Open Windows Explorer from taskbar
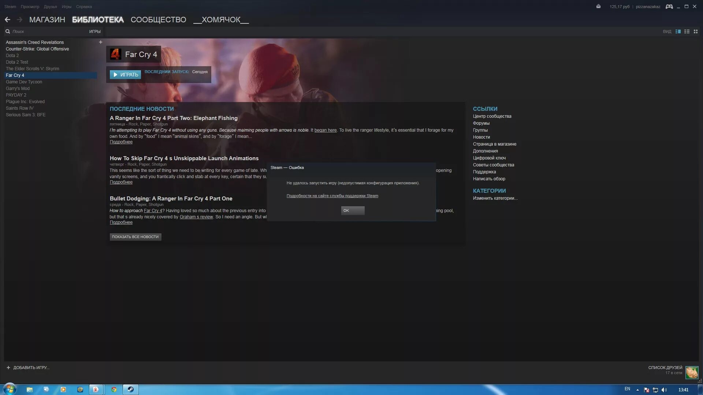 coord(30,390)
